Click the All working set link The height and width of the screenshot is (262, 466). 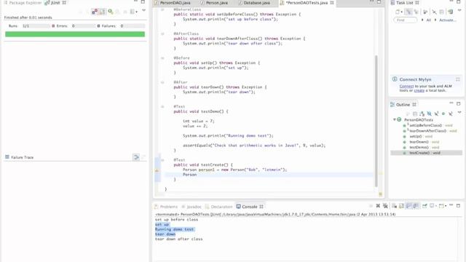tap(428, 20)
